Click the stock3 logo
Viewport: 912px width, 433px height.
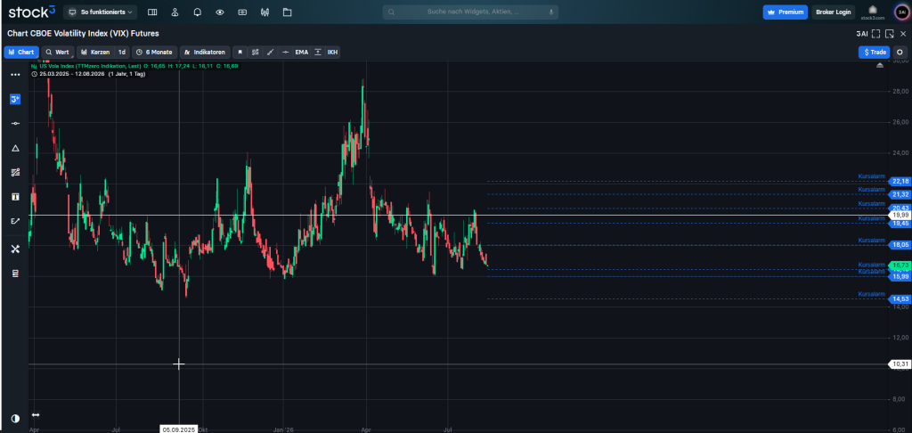pos(31,11)
